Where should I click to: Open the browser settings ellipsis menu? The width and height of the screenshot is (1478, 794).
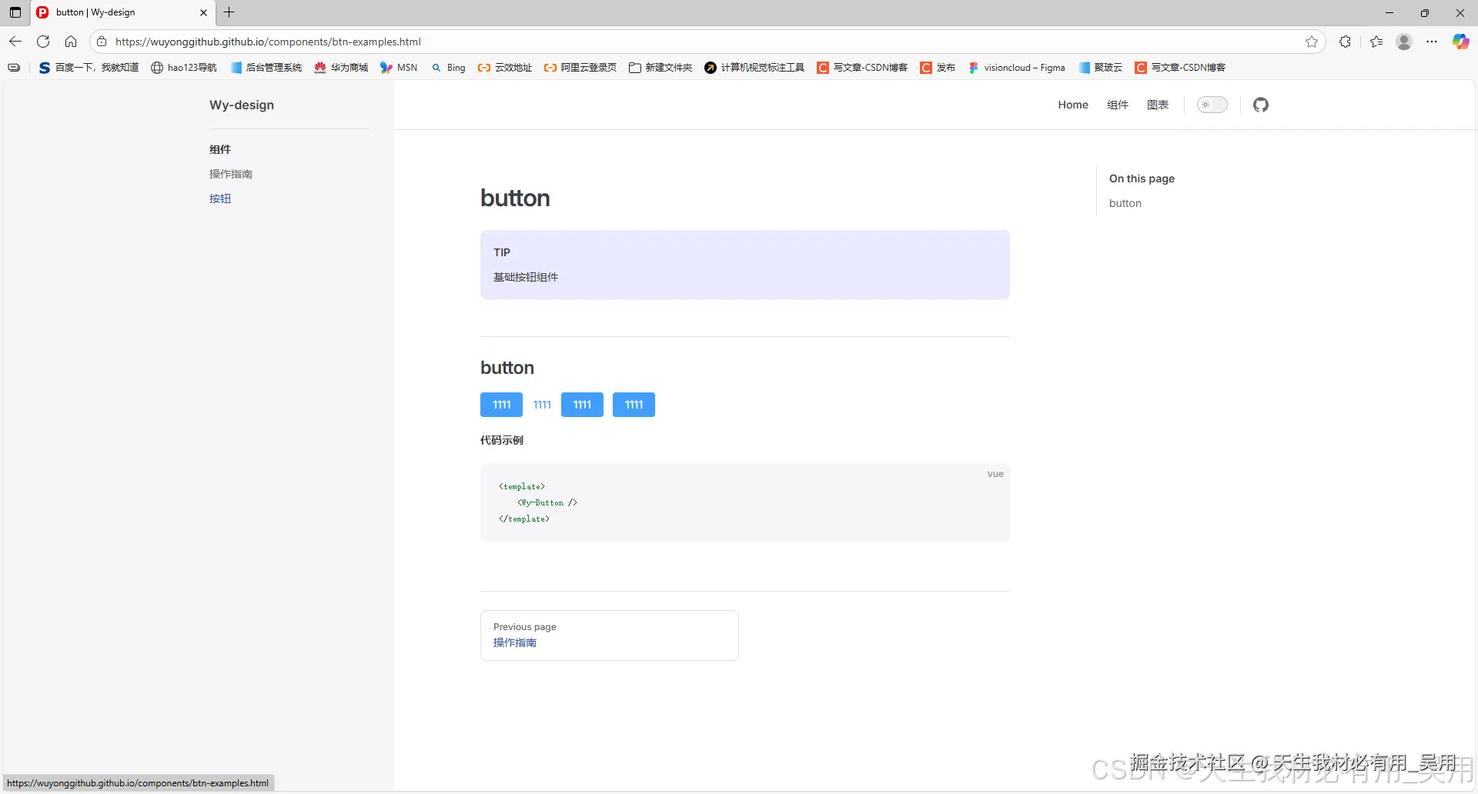point(1432,41)
